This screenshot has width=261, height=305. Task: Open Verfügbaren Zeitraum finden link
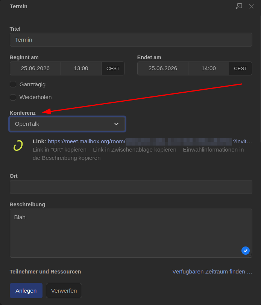(212, 272)
